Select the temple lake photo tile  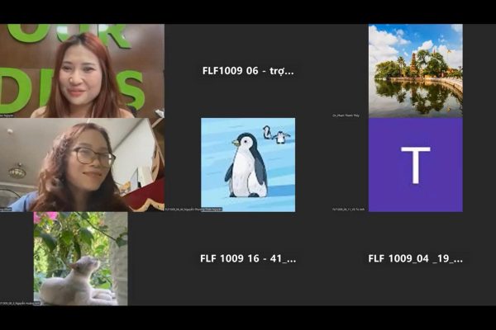click(x=415, y=71)
